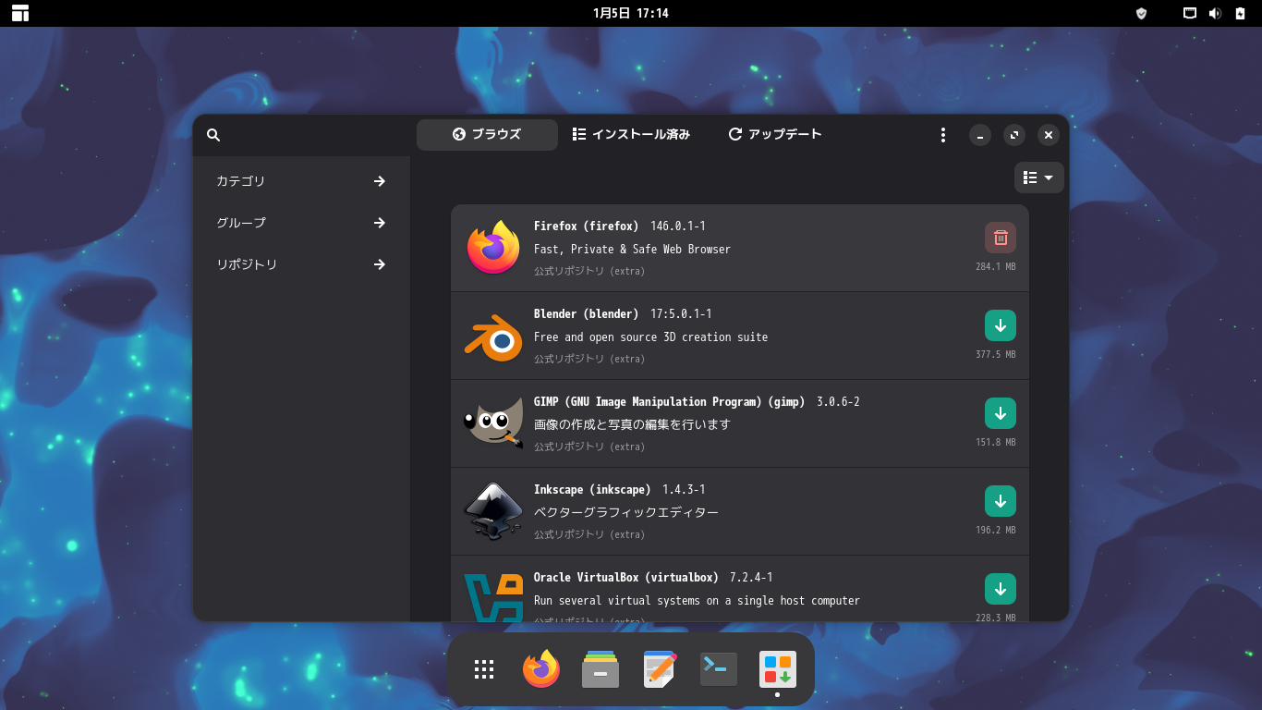Image resolution: width=1262 pixels, height=710 pixels.
Task: Click the network icon in the top bar
Action: tap(1191, 13)
